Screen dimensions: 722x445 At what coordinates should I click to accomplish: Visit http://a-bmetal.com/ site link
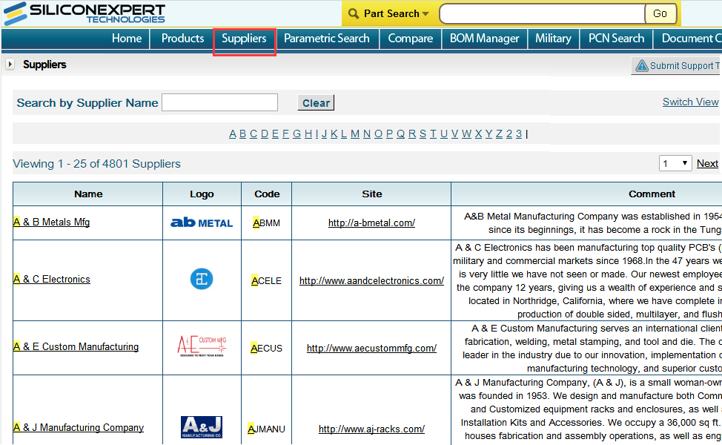point(371,223)
